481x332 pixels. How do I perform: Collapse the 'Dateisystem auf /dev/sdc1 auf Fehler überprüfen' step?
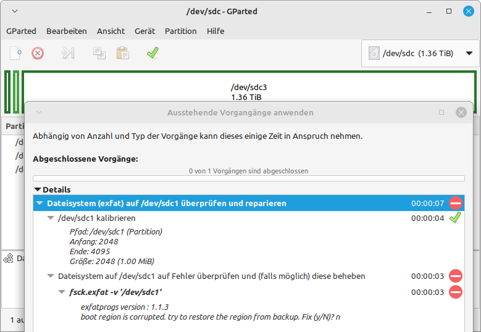pyautogui.click(x=51, y=276)
